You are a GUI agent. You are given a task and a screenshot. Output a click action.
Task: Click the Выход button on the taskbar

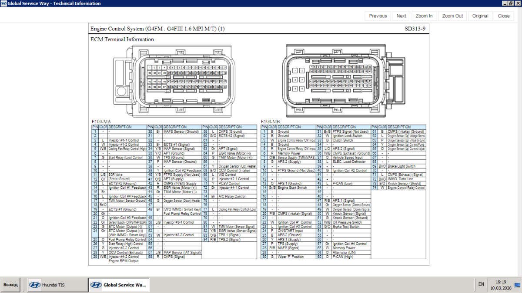(x=10, y=285)
